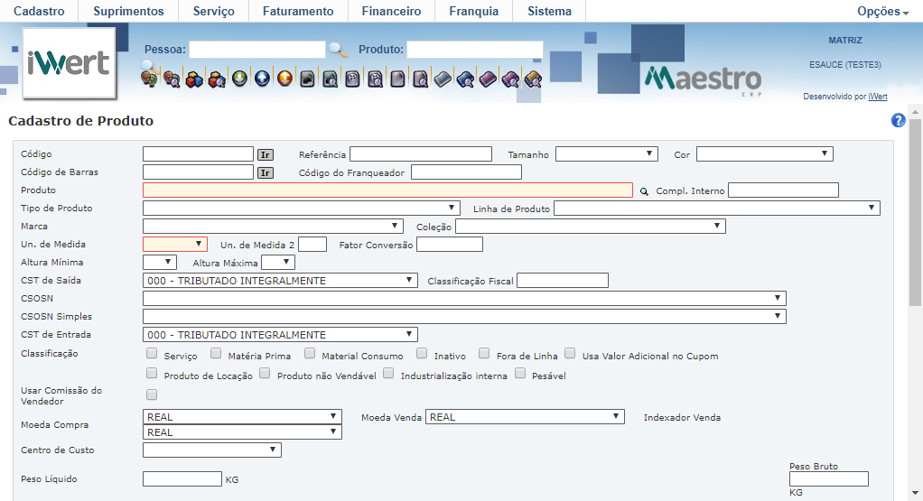This screenshot has width=923, height=501.
Task: Click the people search icon with magnifier
Action: coord(172,79)
